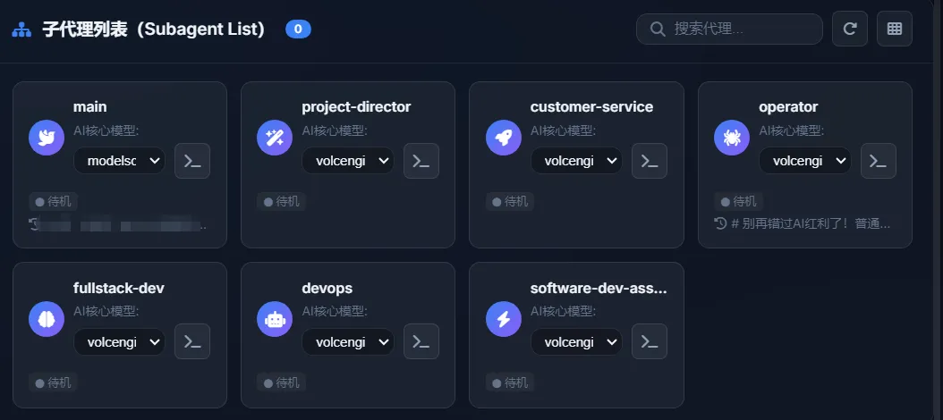
Task: Click the refresh icon button
Action: coord(850,29)
